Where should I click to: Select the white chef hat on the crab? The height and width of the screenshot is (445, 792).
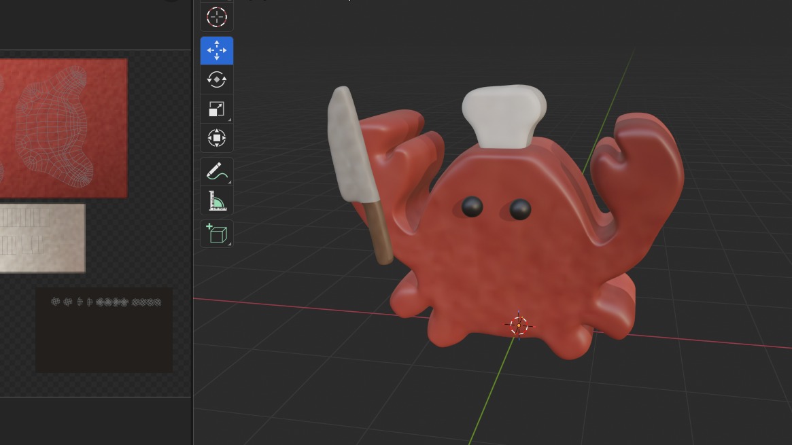504,115
